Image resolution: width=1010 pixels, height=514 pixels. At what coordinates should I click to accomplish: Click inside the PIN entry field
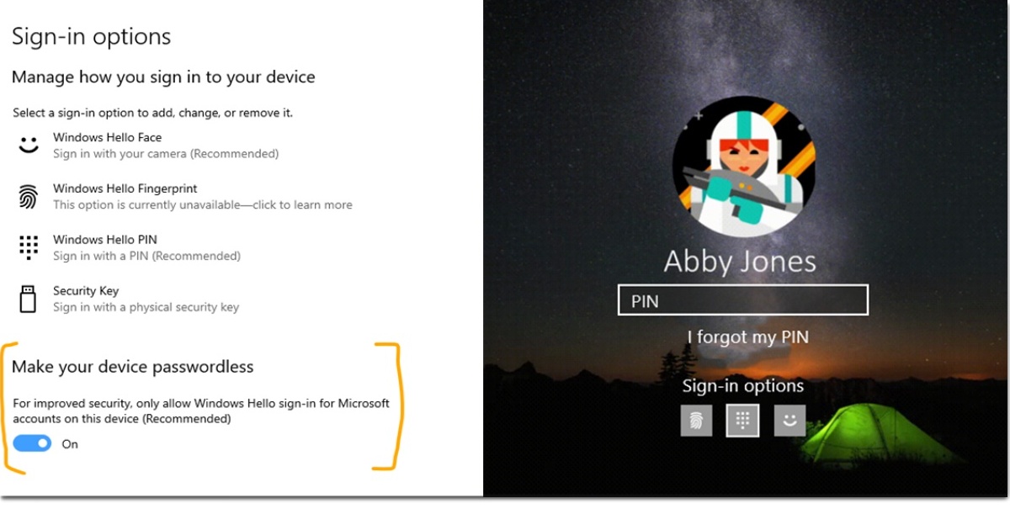[x=742, y=299]
